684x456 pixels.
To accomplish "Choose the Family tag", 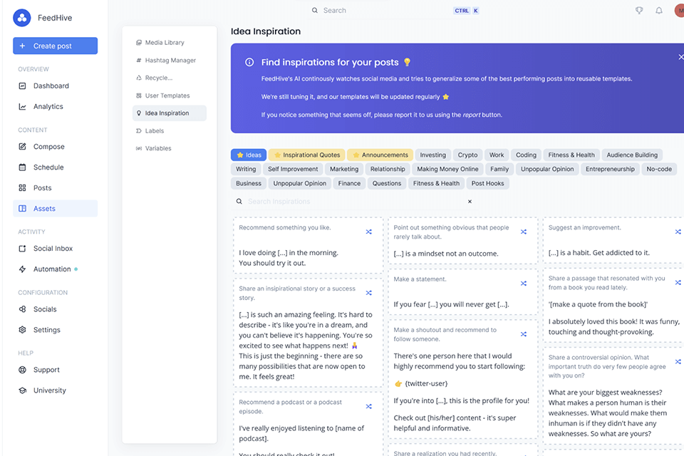I will pos(499,169).
